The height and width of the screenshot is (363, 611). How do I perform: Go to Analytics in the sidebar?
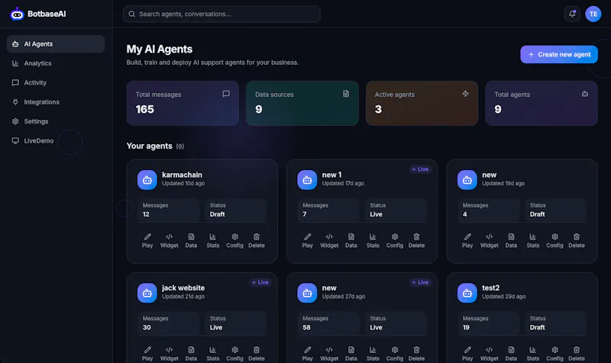click(x=56, y=63)
